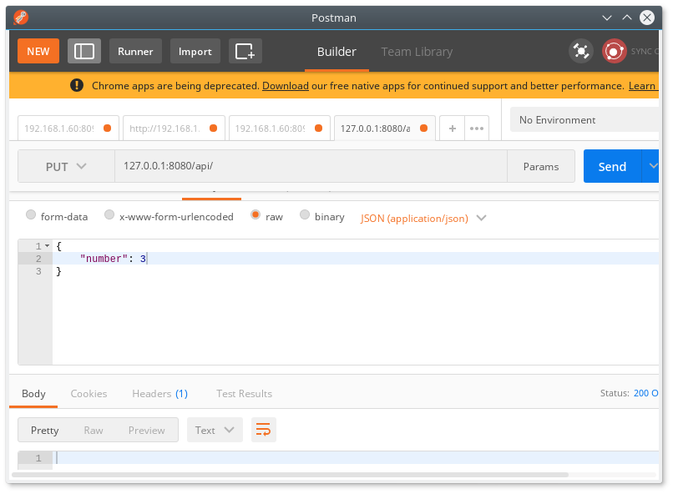Open the Text response format dropdown

pyautogui.click(x=215, y=430)
